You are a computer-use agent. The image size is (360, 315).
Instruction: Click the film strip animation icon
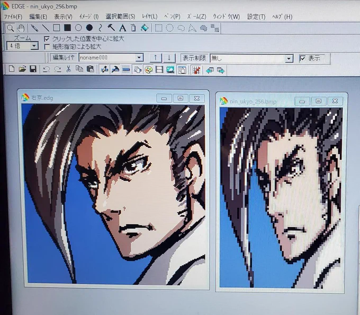159,70
